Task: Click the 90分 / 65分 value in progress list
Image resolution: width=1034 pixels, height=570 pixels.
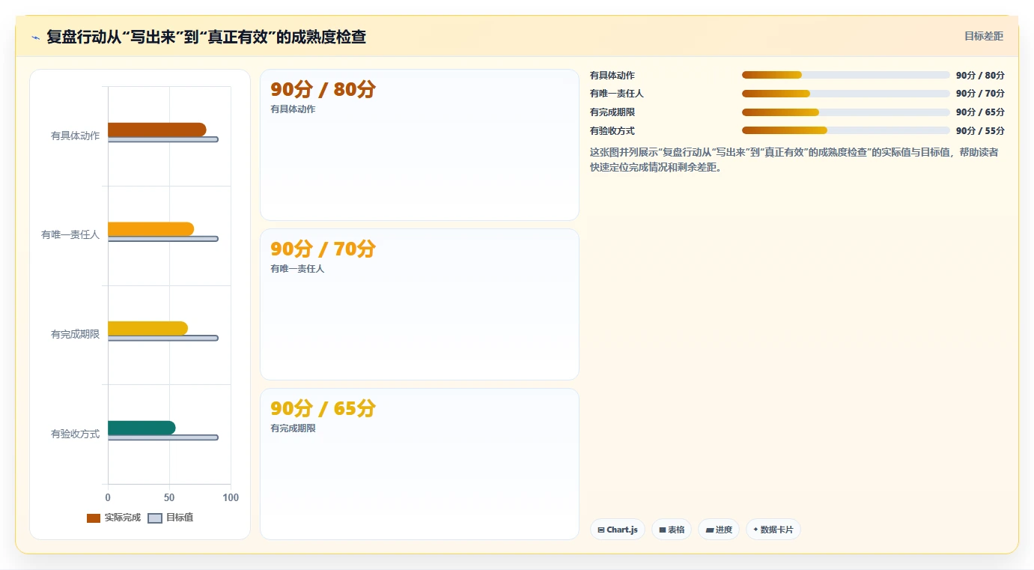Action: pos(980,112)
